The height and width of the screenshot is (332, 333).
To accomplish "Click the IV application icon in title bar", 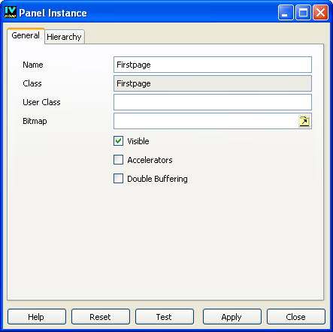I will [11, 12].
